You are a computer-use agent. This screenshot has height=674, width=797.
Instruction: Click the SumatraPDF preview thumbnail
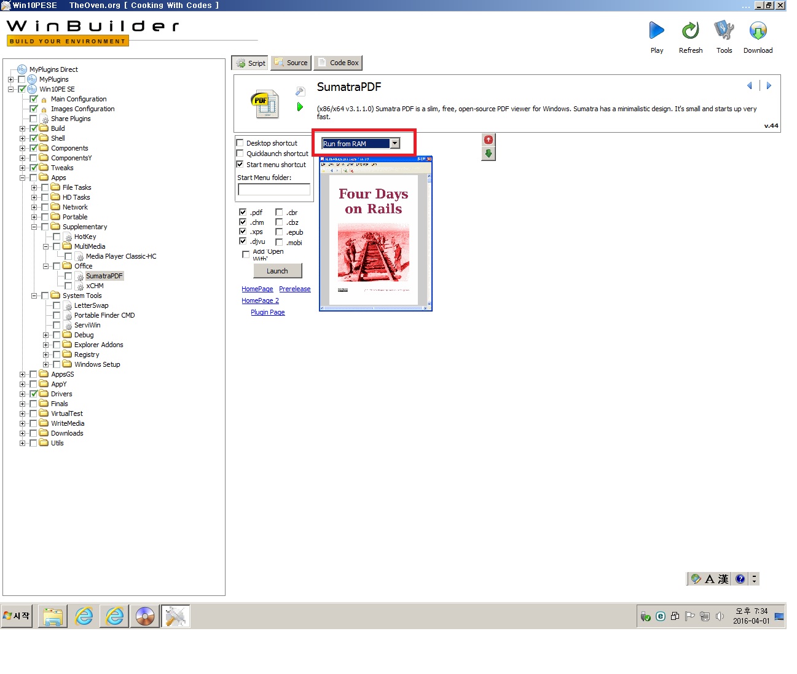click(x=375, y=233)
